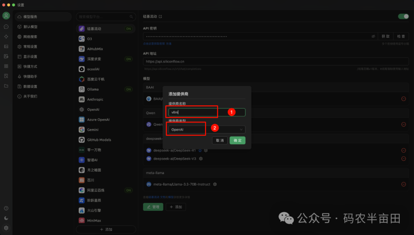Image resolution: width=414 pixels, height=235 pixels.
Task: Open the translate sidebar icon
Action: pos(6,56)
